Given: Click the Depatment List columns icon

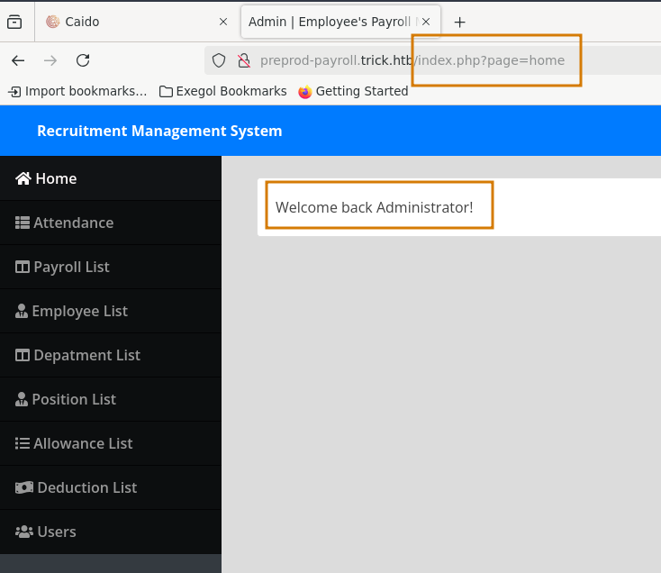Looking at the screenshot, I should (x=23, y=355).
